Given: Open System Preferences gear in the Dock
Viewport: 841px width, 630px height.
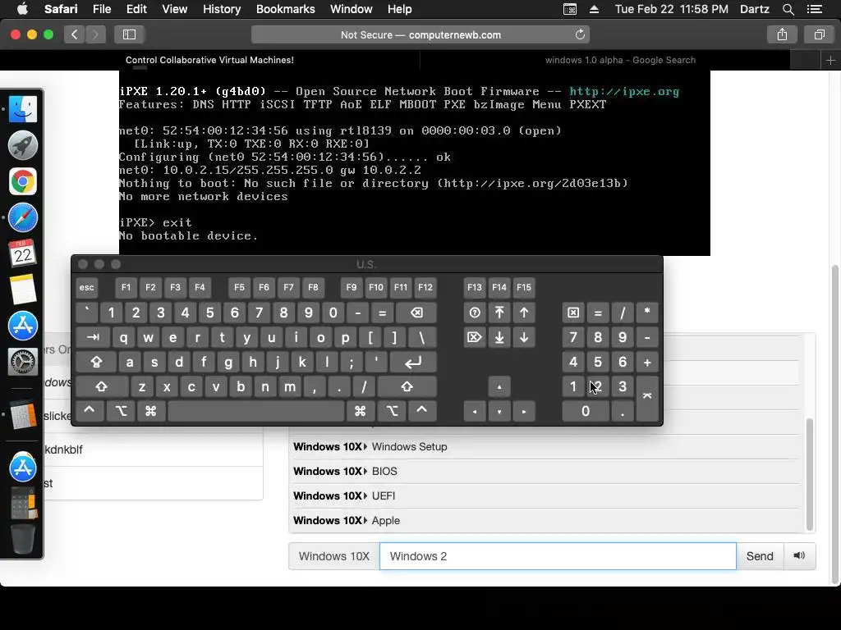Looking at the screenshot, I should click(22, 362).
